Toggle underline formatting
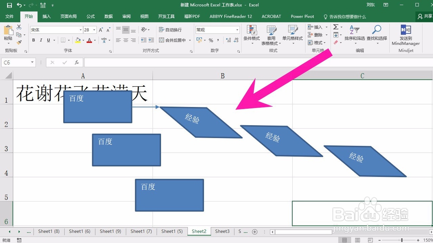 point(48,40)
